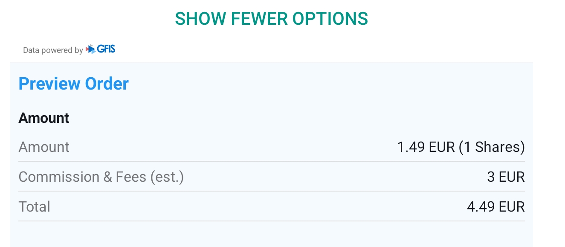565x247 pixels.
Task: Click the '(1 Shares)' quantity text
Action: coord(492,147)
